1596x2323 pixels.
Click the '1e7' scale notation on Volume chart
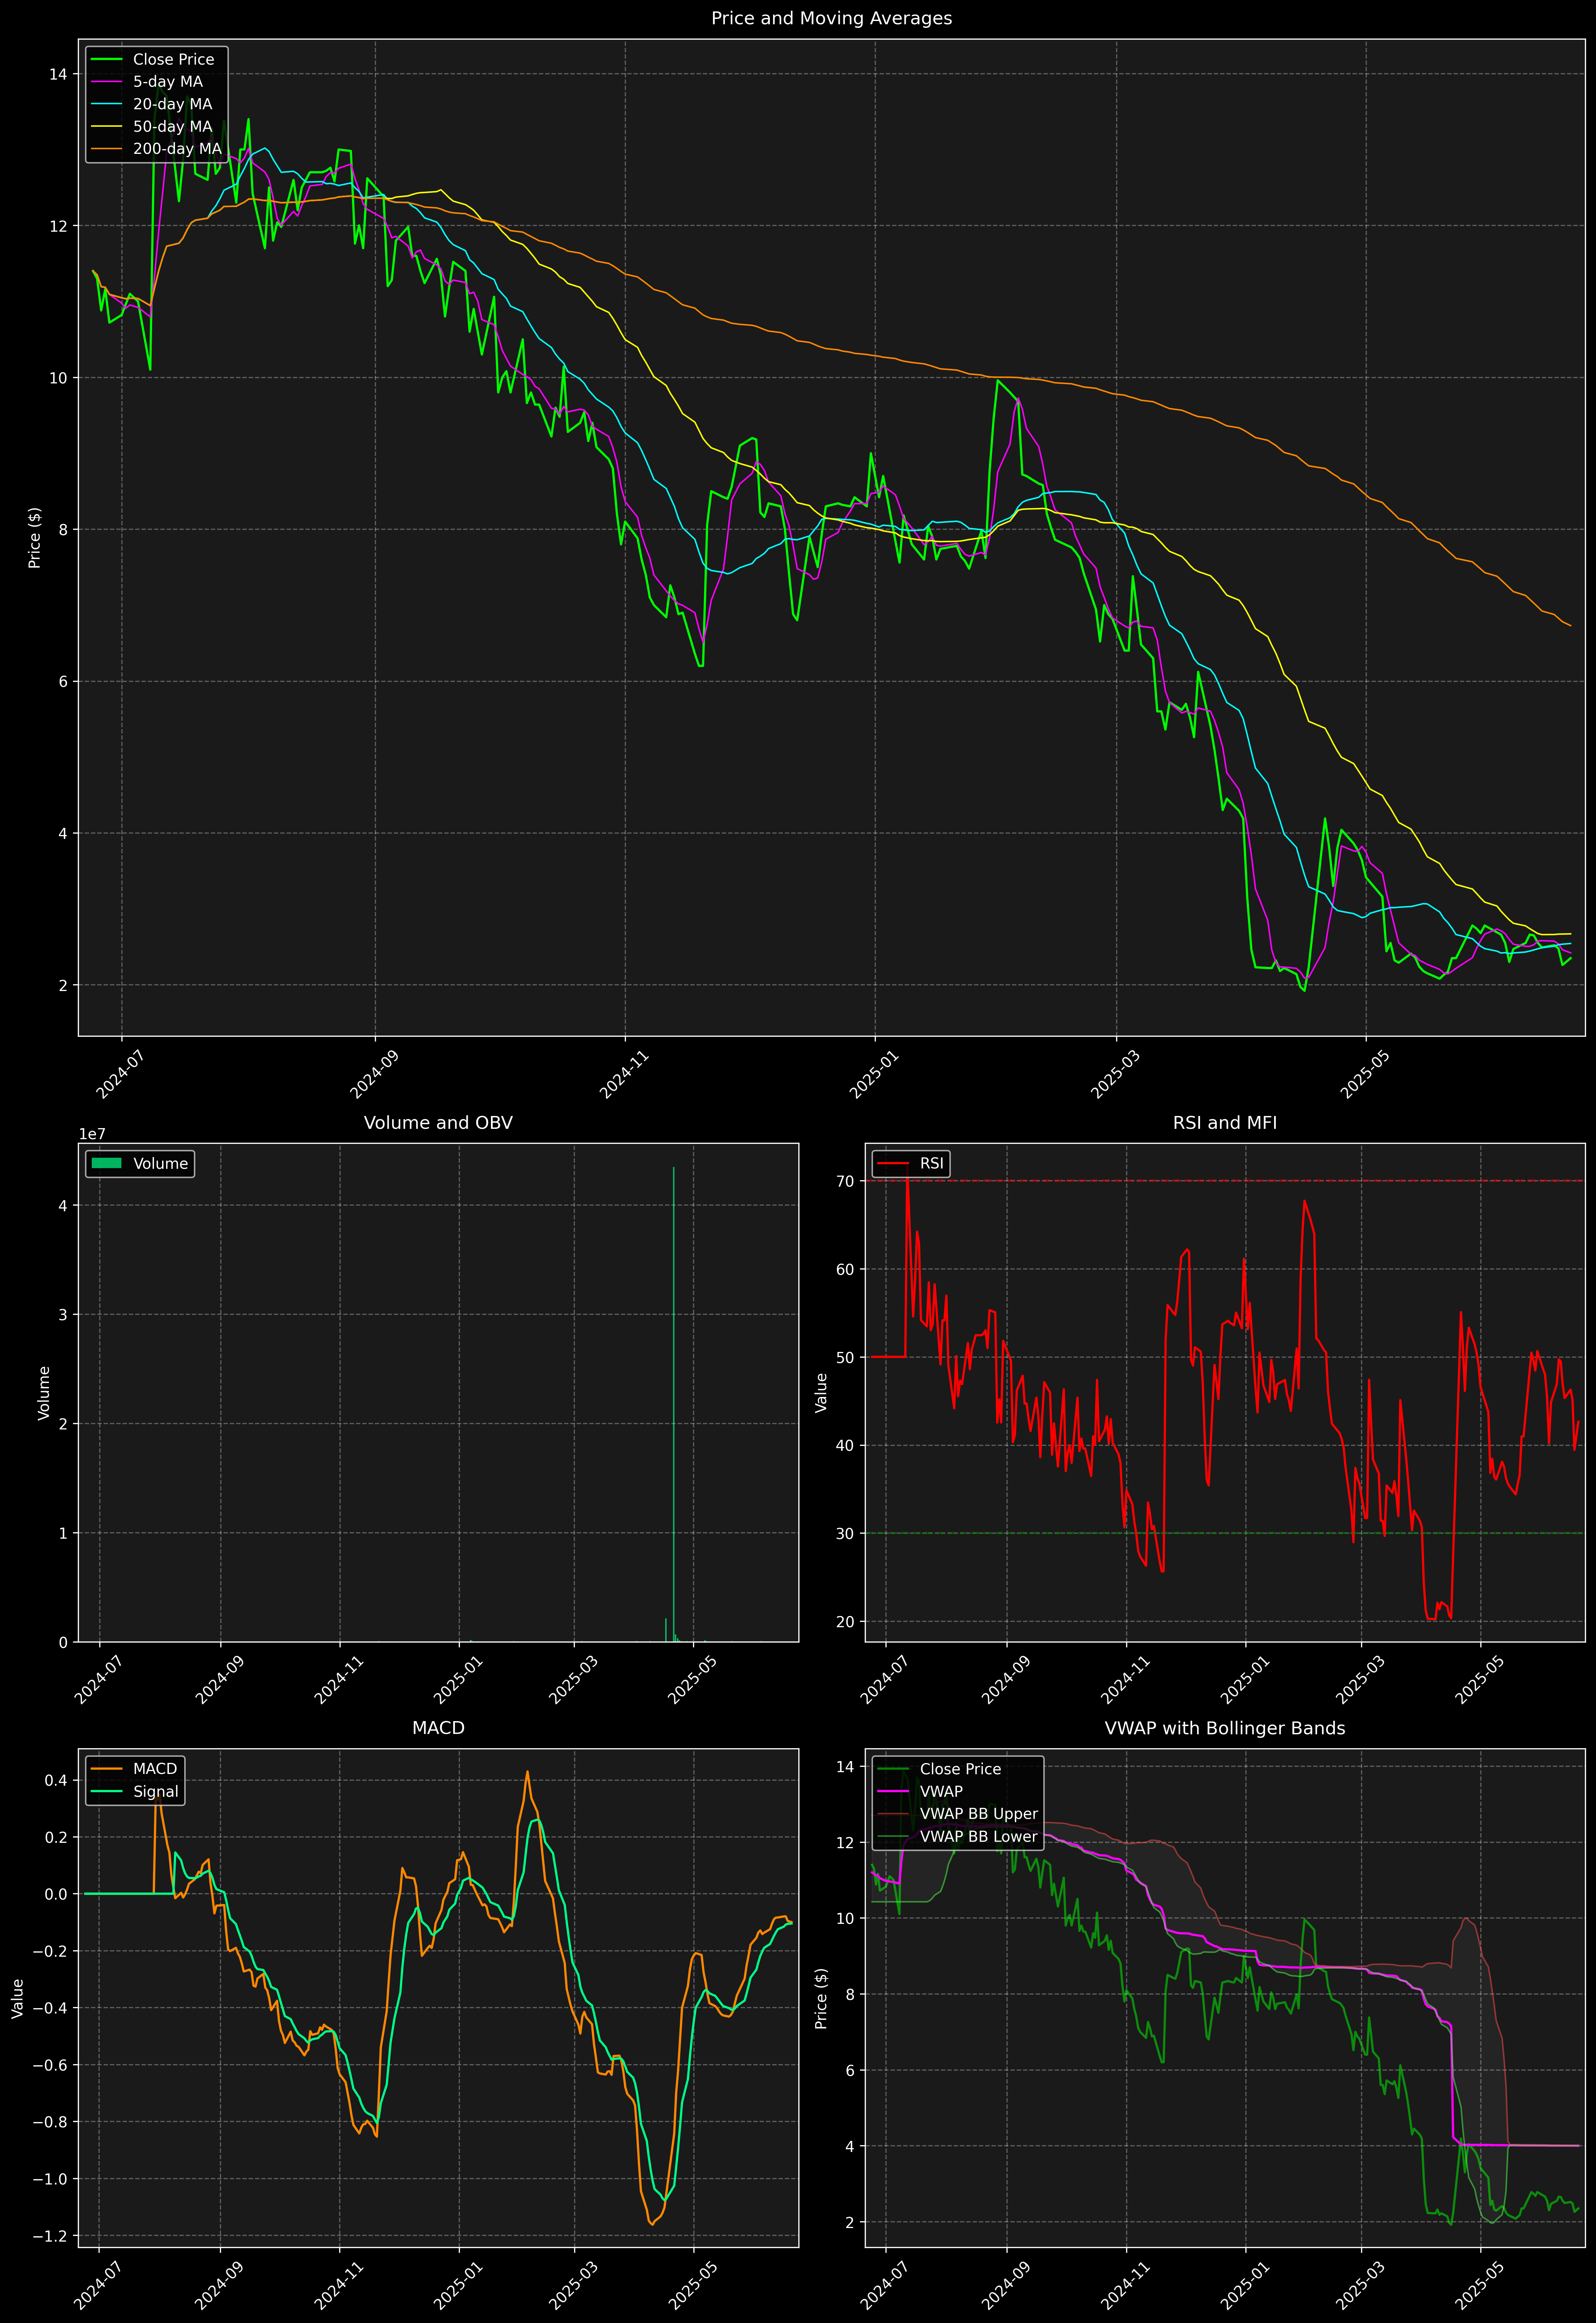pyautogui.click(x=92, y=1135)
